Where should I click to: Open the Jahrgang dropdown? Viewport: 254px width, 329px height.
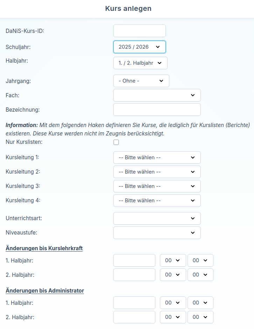tap(141, 81)
